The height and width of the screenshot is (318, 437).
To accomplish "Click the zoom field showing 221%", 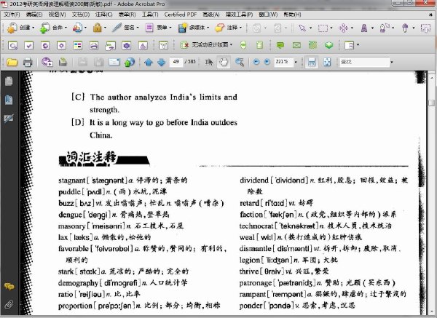I will [284, 62].
